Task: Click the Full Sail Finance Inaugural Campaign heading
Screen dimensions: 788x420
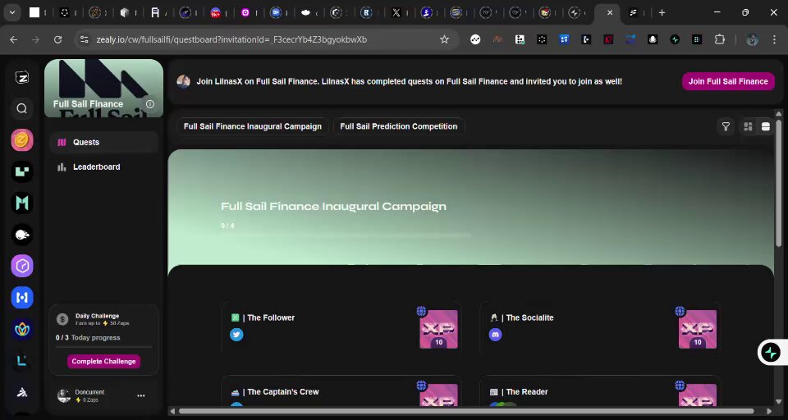Action: 334,207
